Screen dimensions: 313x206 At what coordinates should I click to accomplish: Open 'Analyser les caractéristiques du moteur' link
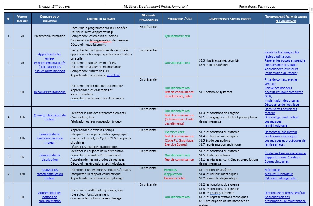point(50,174)
